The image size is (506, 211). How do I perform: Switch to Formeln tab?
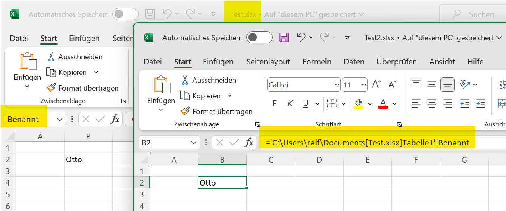tap(317, 62)
